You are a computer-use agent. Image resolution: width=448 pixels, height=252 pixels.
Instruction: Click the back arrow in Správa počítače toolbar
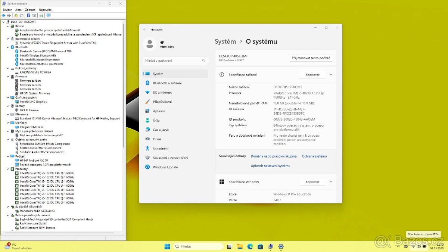point(4,15)
